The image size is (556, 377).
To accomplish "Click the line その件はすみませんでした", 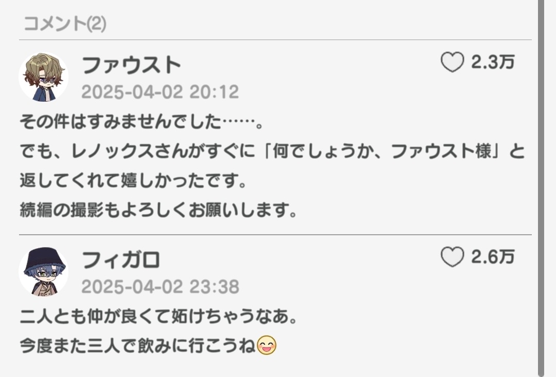I will (x=141, y=122).
